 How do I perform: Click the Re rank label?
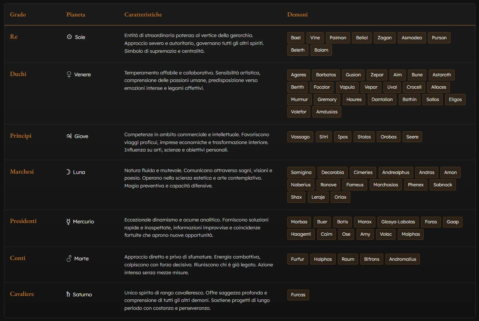(x=14, y=37)
